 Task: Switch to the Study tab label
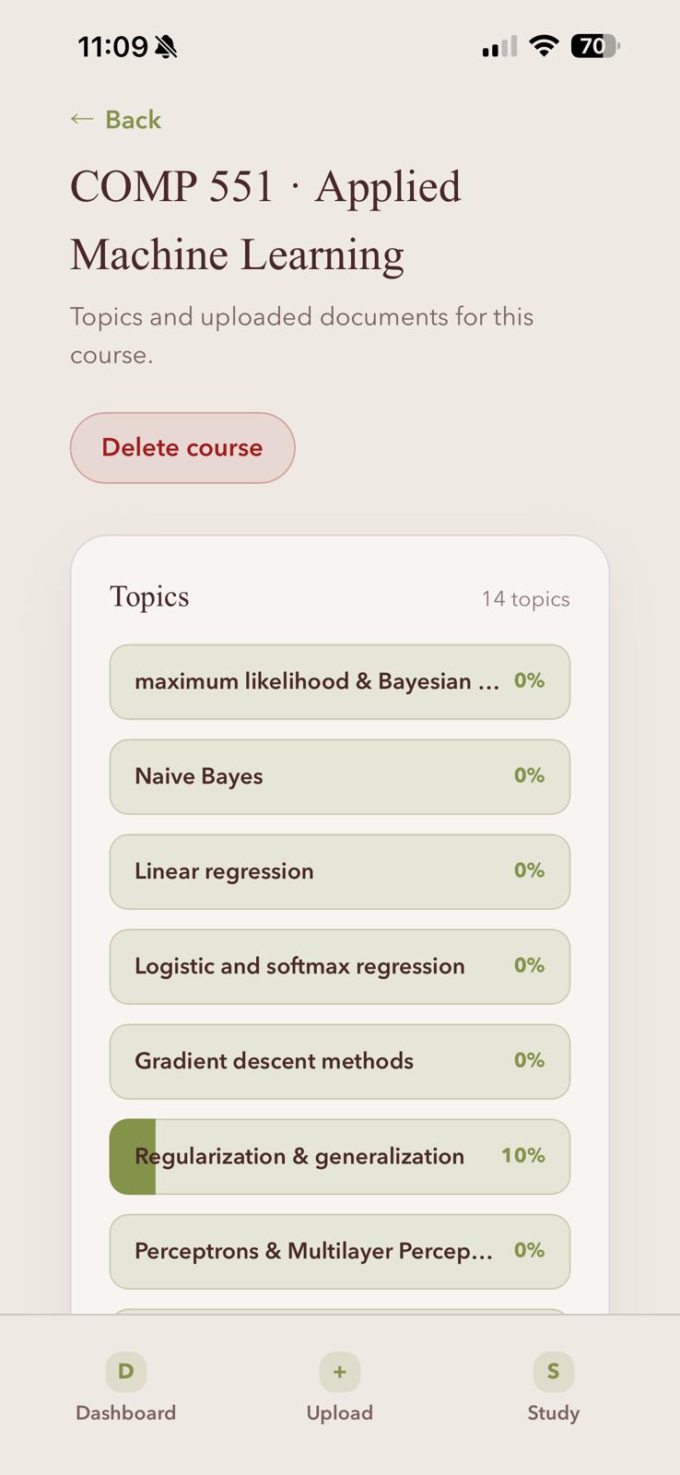click(554, 1413)
